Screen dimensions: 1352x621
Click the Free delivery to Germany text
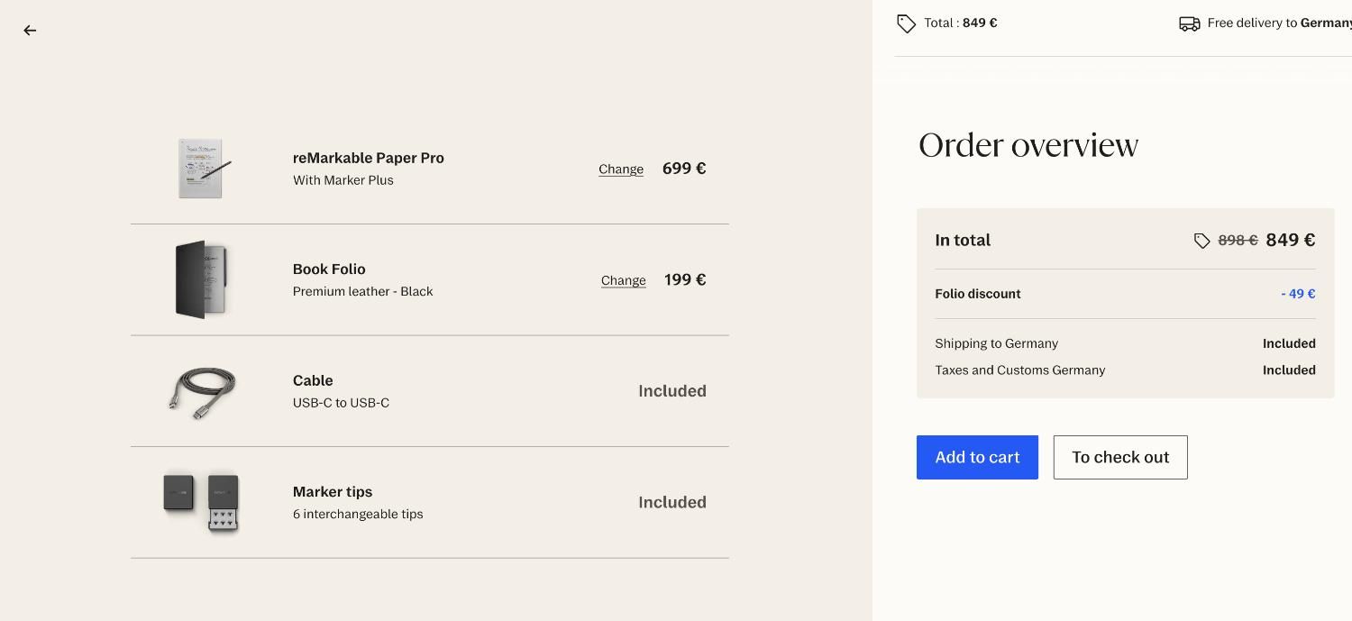(x=1280, y=23)
